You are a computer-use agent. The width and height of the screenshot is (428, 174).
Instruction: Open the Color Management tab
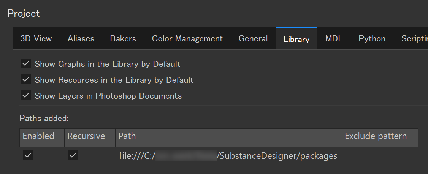pyautogui.click(x=187, y=38)
